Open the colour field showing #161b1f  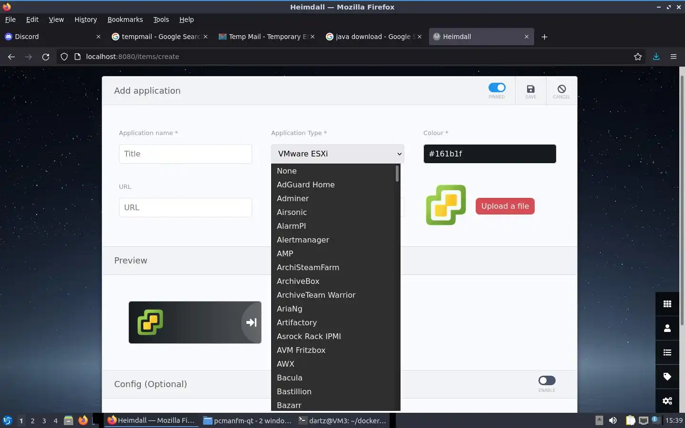pyautogui.click(x=489, y=154)
